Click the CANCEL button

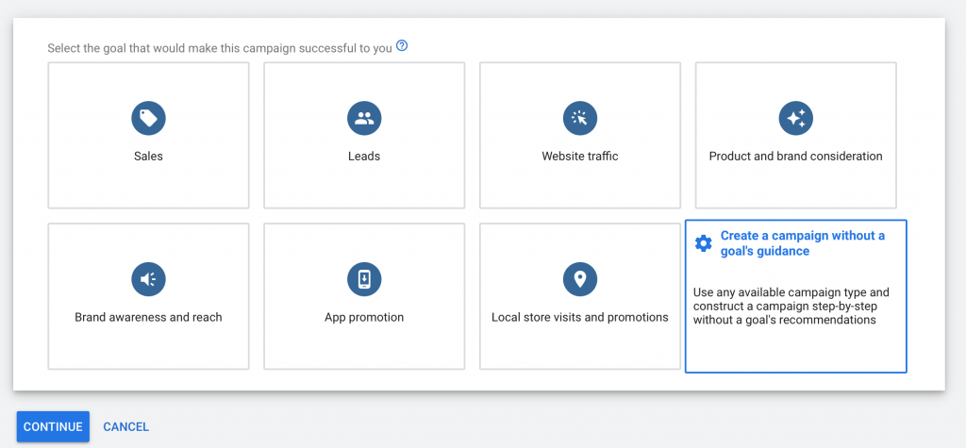point(125,426)
